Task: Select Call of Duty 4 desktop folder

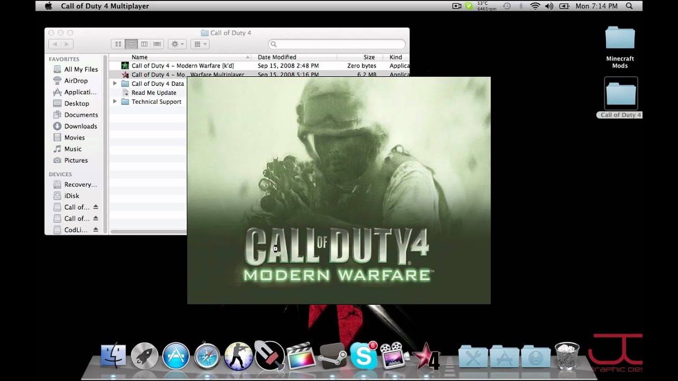Action: (x=620, y=98)
